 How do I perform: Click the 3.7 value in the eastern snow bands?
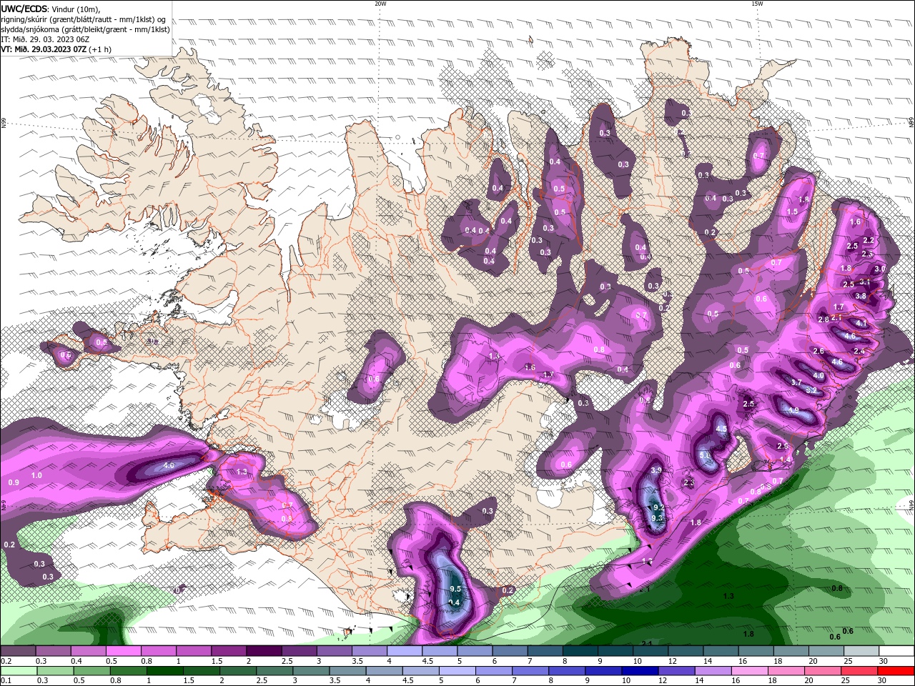click(796, 382)
